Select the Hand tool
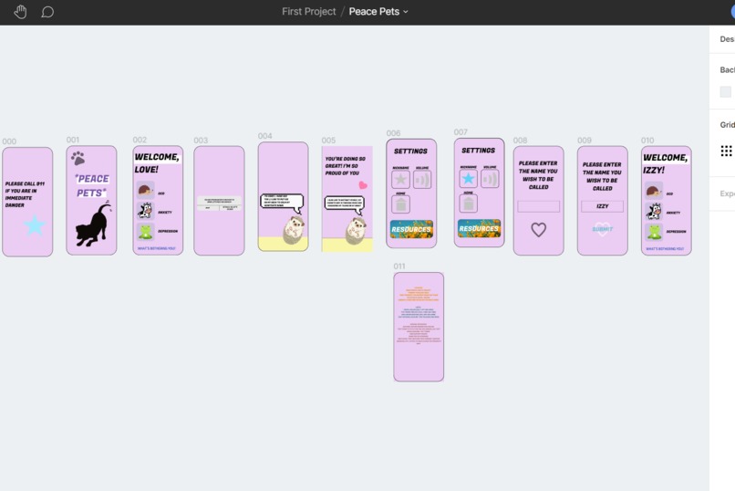This screenshot has width=735, height=491. [20, 11]
